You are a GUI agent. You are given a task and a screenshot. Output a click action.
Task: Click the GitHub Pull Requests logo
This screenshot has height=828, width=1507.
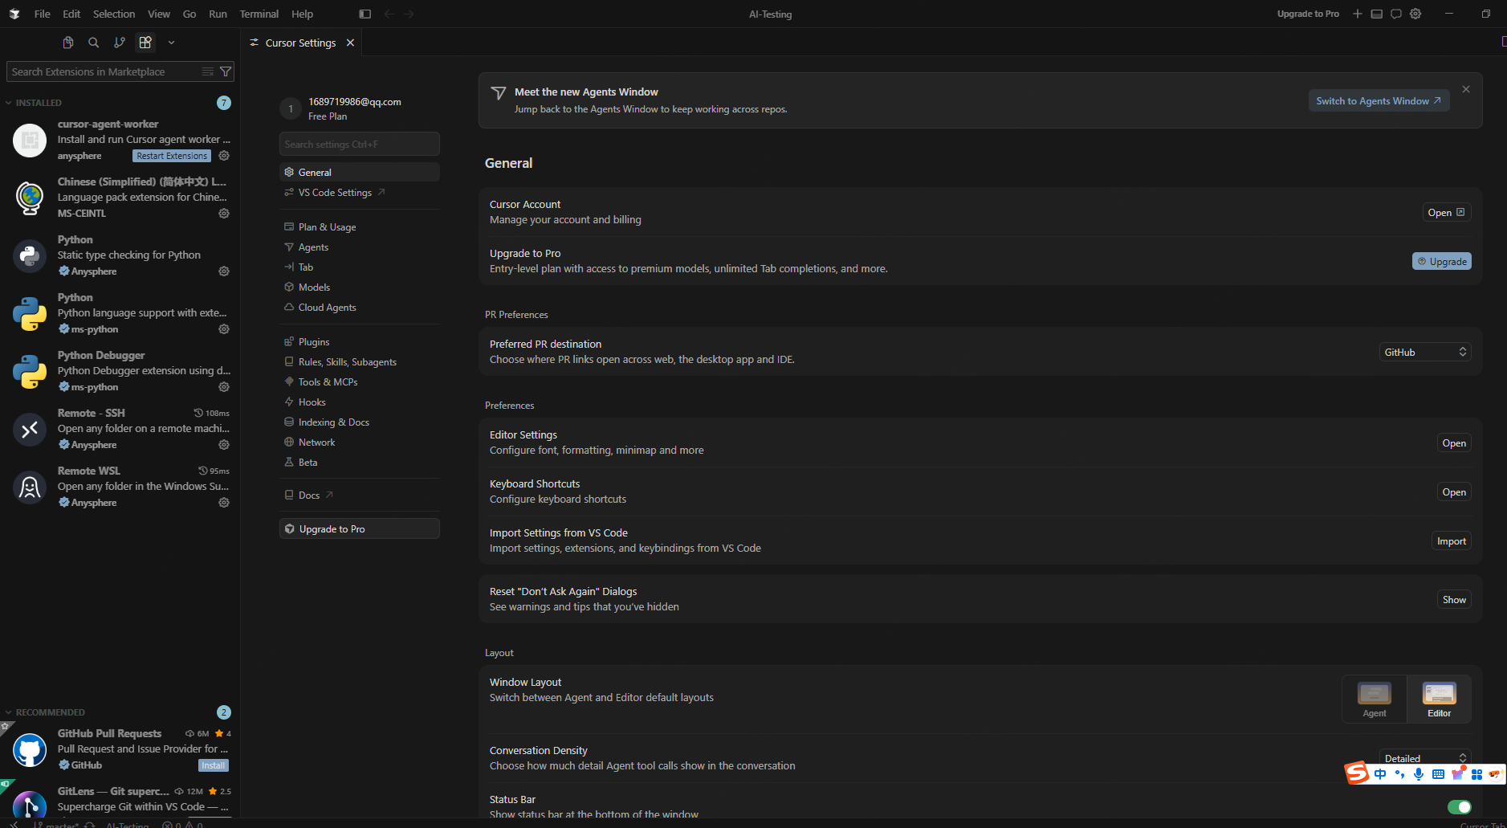(x=30, y=750)
